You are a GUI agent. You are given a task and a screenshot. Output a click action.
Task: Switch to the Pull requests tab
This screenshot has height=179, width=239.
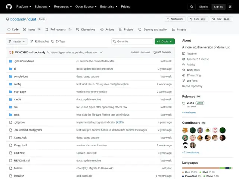coord(58,29)
